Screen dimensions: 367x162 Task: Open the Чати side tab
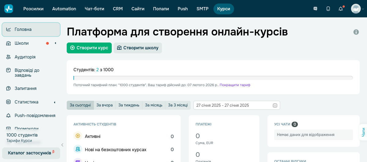point(363,132)
